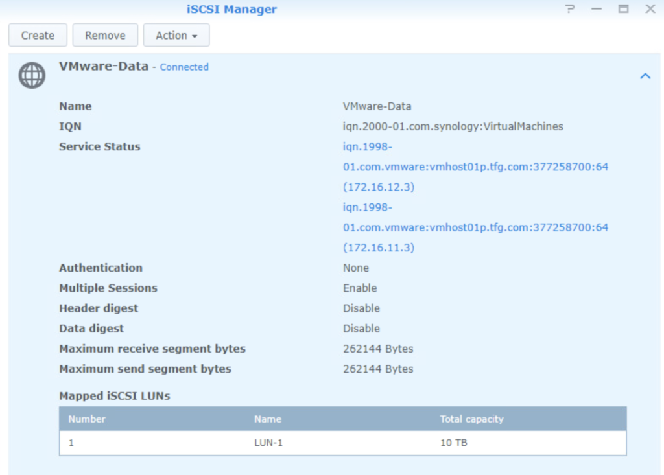
Task: Click the 10 TB capacity cell
Action: [454, 443]
